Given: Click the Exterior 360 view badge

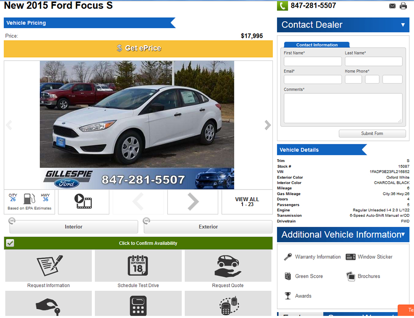Looking at the screenshot, I should coord(146,221).
